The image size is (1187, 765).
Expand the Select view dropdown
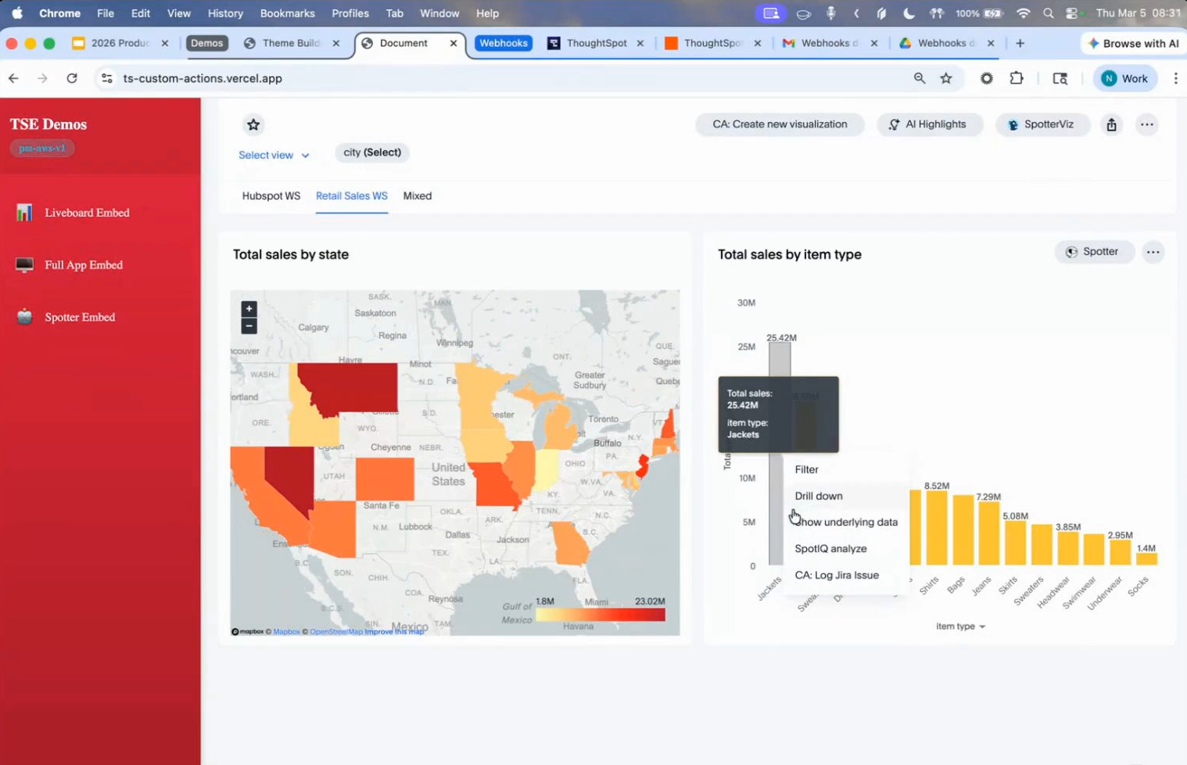coord(274,156)
